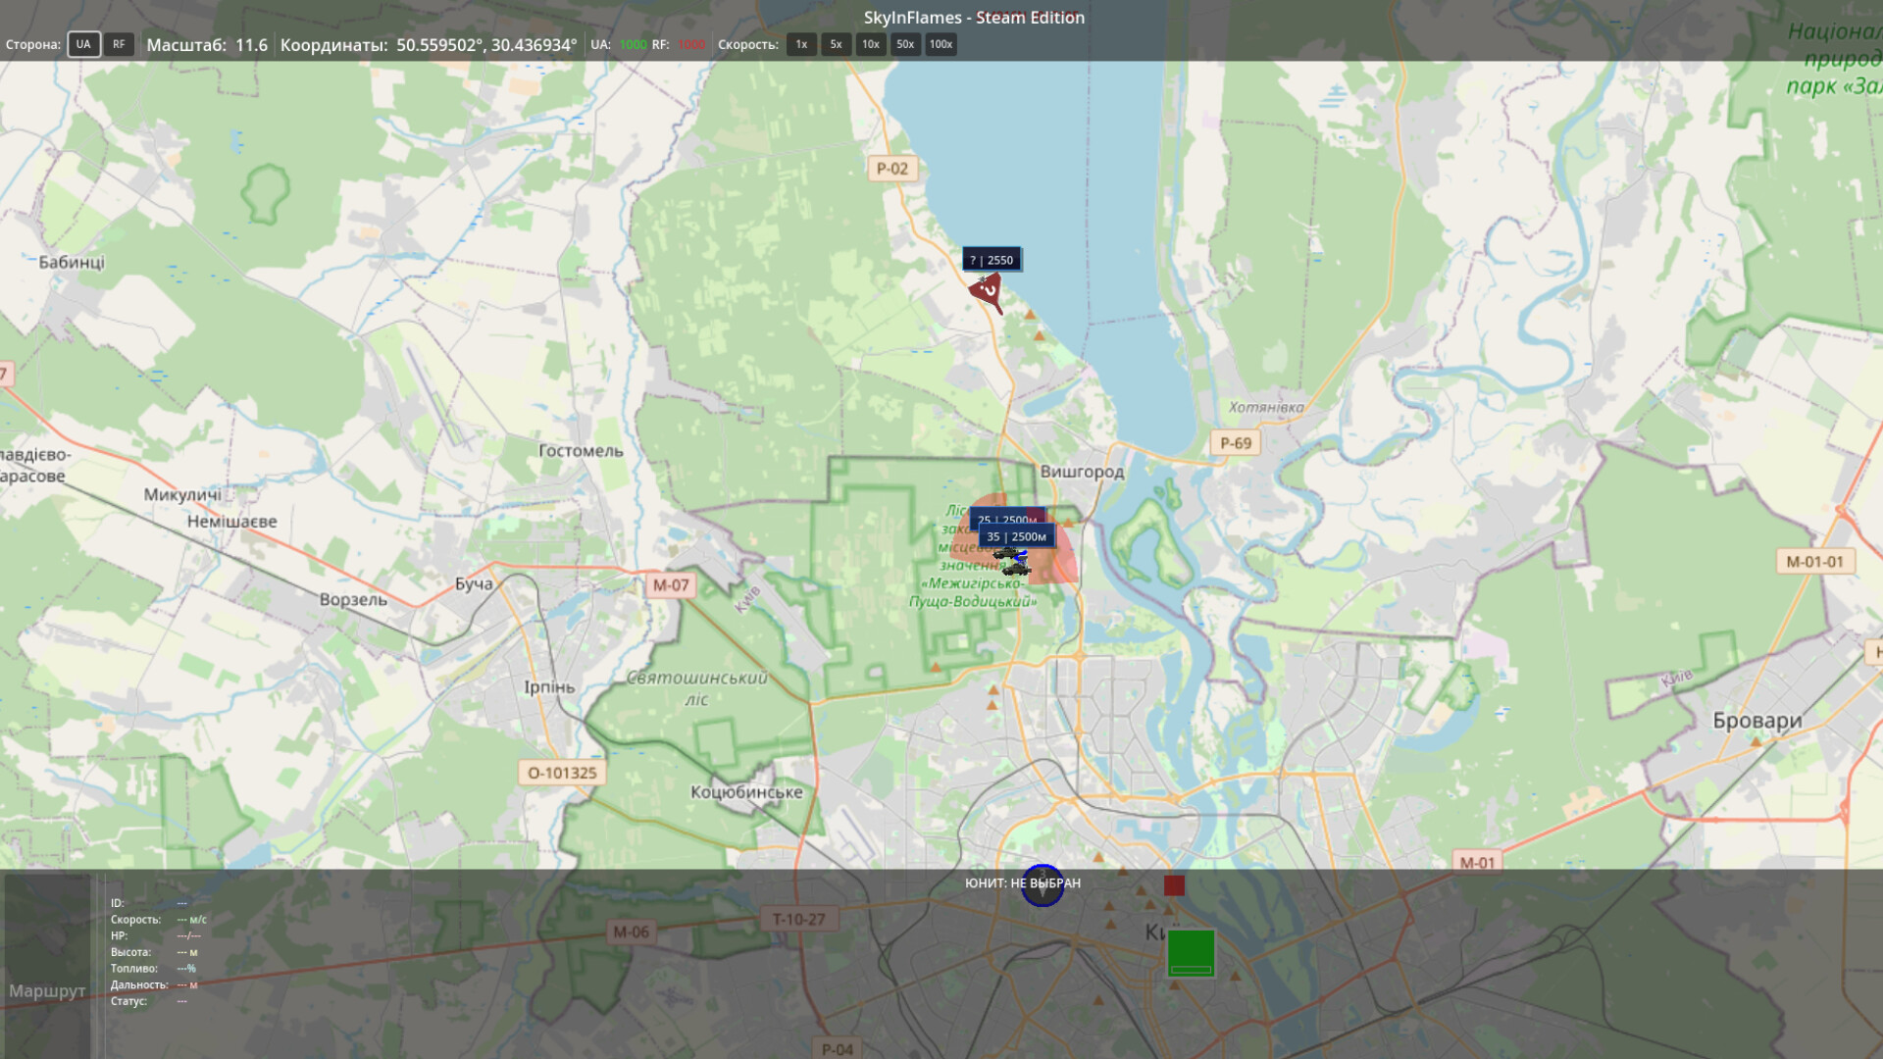Switch the side selector to RF
1883x1059 pixels.
tap(118, 44)
